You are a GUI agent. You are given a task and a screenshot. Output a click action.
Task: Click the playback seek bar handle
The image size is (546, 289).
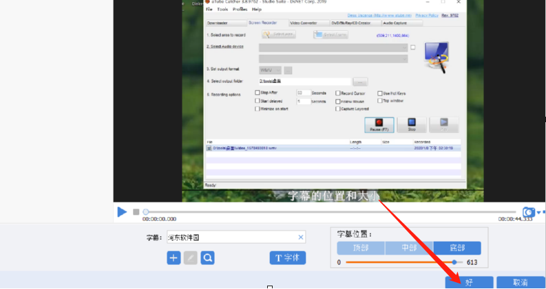pyautogui.click(x=146, y=212)
